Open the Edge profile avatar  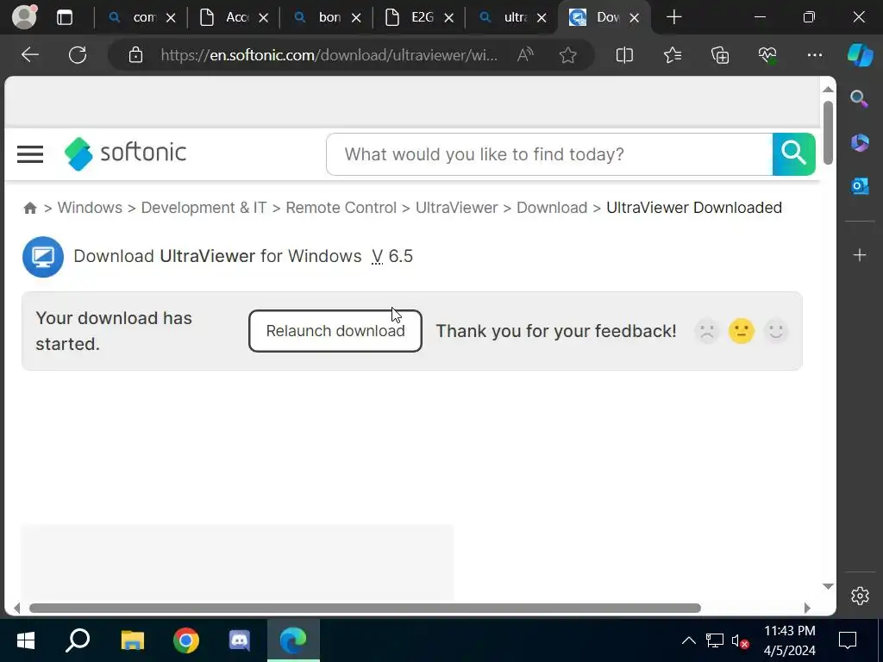coord(24,16)
